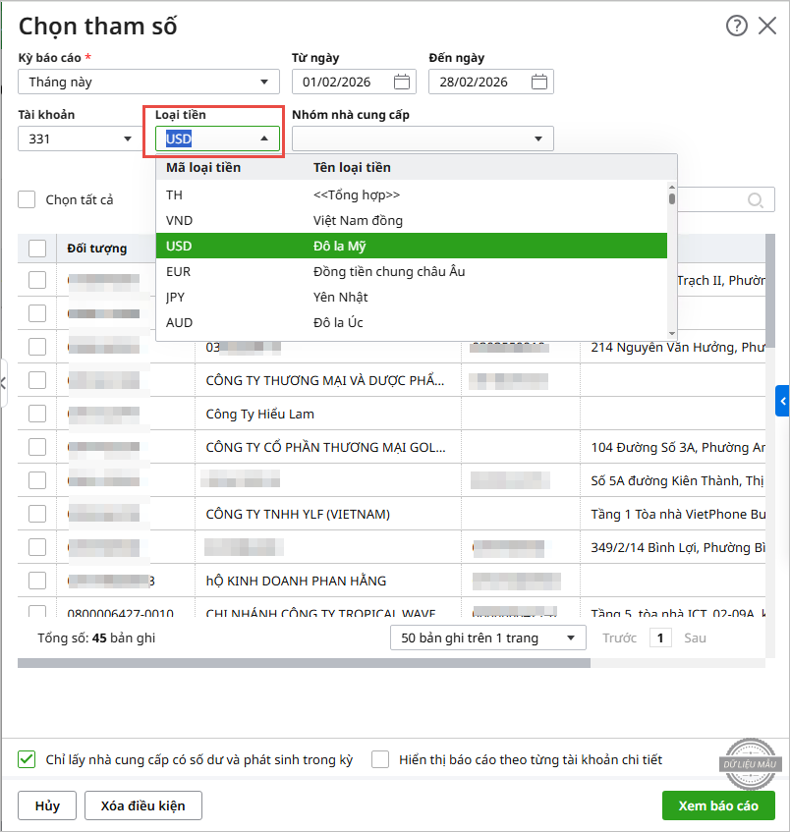This screenshot has width=790, height=832.
Task: Tick the Chọn tất cả checkbox
Action: [x=28, y=200]
